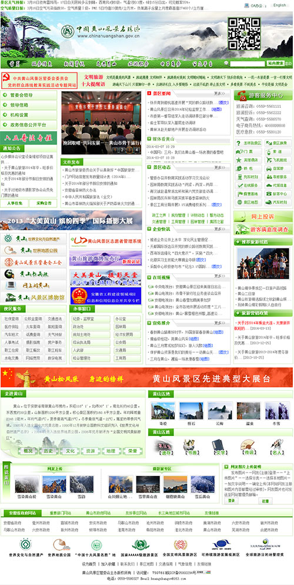
Task: Click the 站内搜索 search button
Action: [275, 63]
